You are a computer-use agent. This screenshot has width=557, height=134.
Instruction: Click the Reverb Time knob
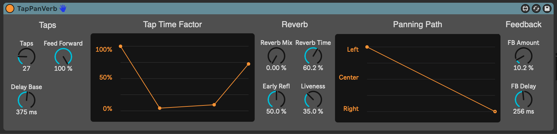coord(313,56)
